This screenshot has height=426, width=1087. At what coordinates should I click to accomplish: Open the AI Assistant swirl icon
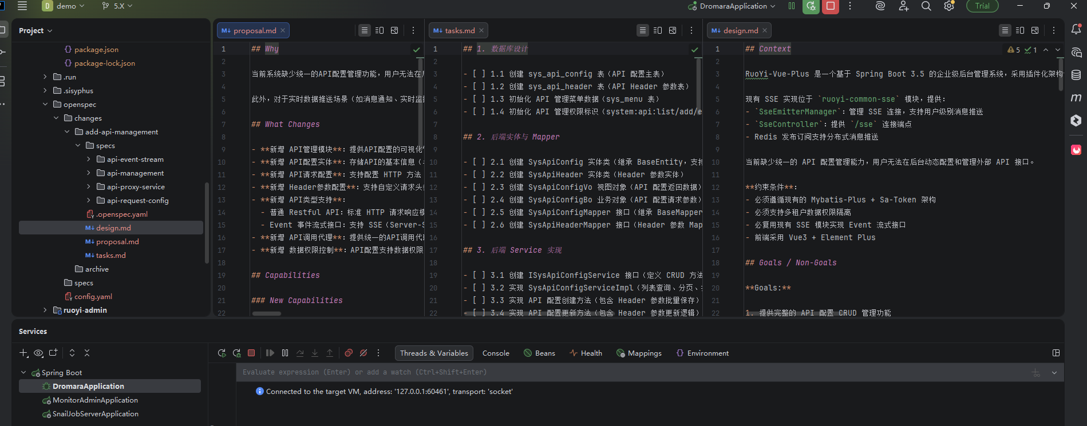[x=880, y=6]
